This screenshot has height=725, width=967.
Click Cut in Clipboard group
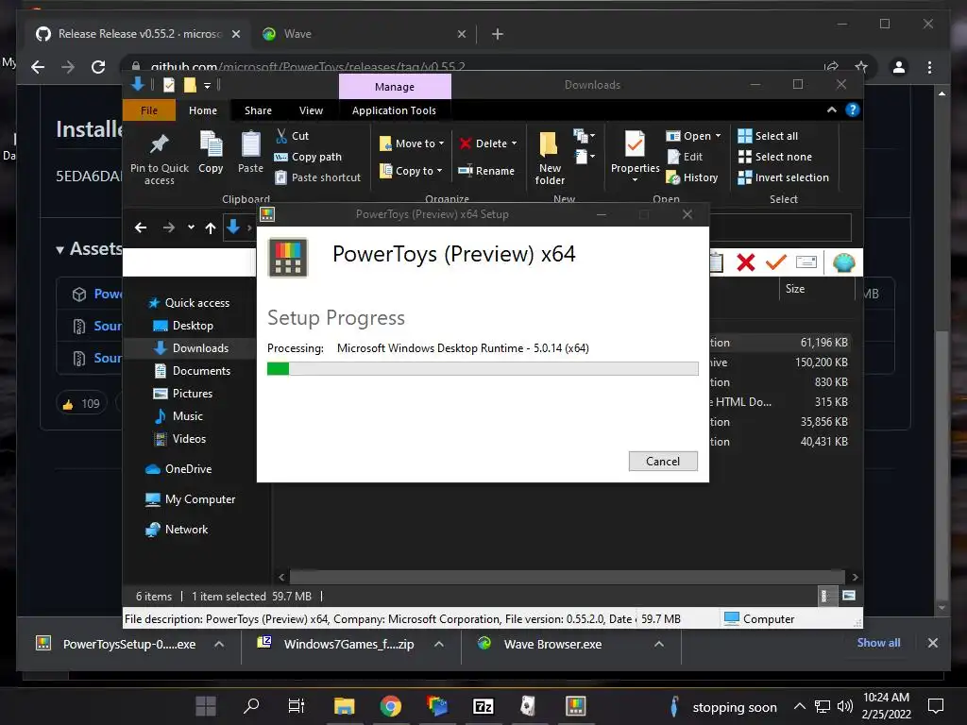293,136
